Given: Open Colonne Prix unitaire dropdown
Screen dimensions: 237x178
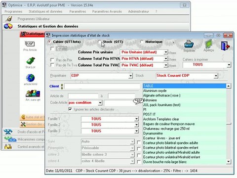Looking at the screenshot, I should 166,52.
